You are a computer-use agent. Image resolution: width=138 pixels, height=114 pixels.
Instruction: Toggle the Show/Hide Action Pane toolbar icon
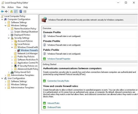tap(25, 12)
